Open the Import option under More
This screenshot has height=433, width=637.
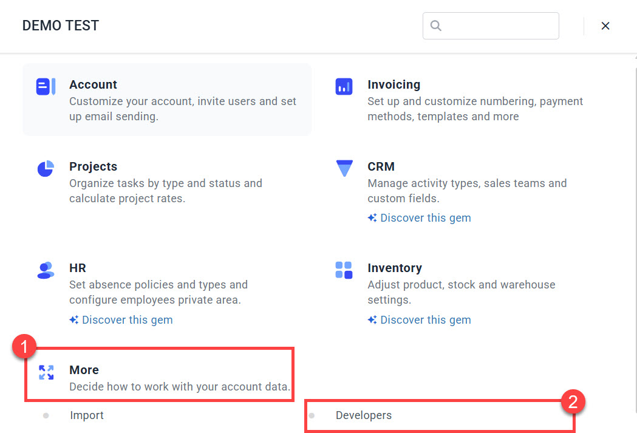coord(87,415)
